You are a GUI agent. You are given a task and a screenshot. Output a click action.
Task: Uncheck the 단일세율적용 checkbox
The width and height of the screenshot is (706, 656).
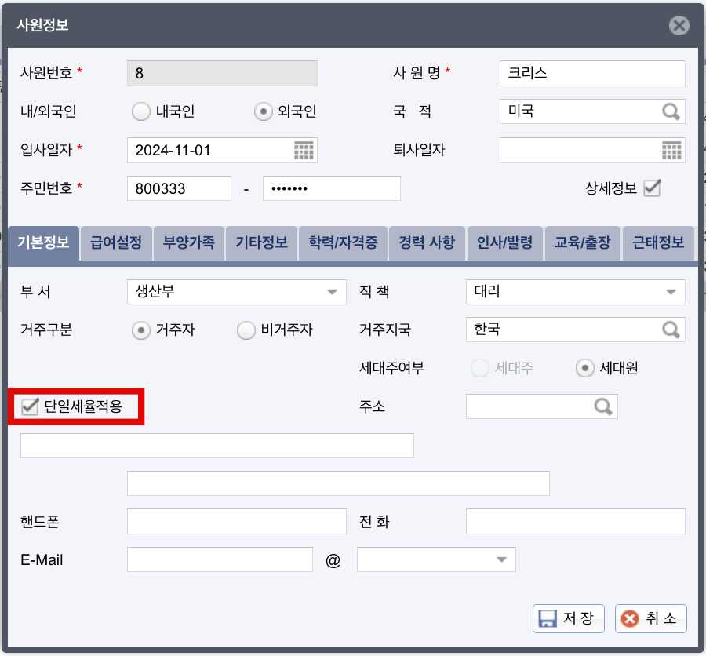click(31, 406)
